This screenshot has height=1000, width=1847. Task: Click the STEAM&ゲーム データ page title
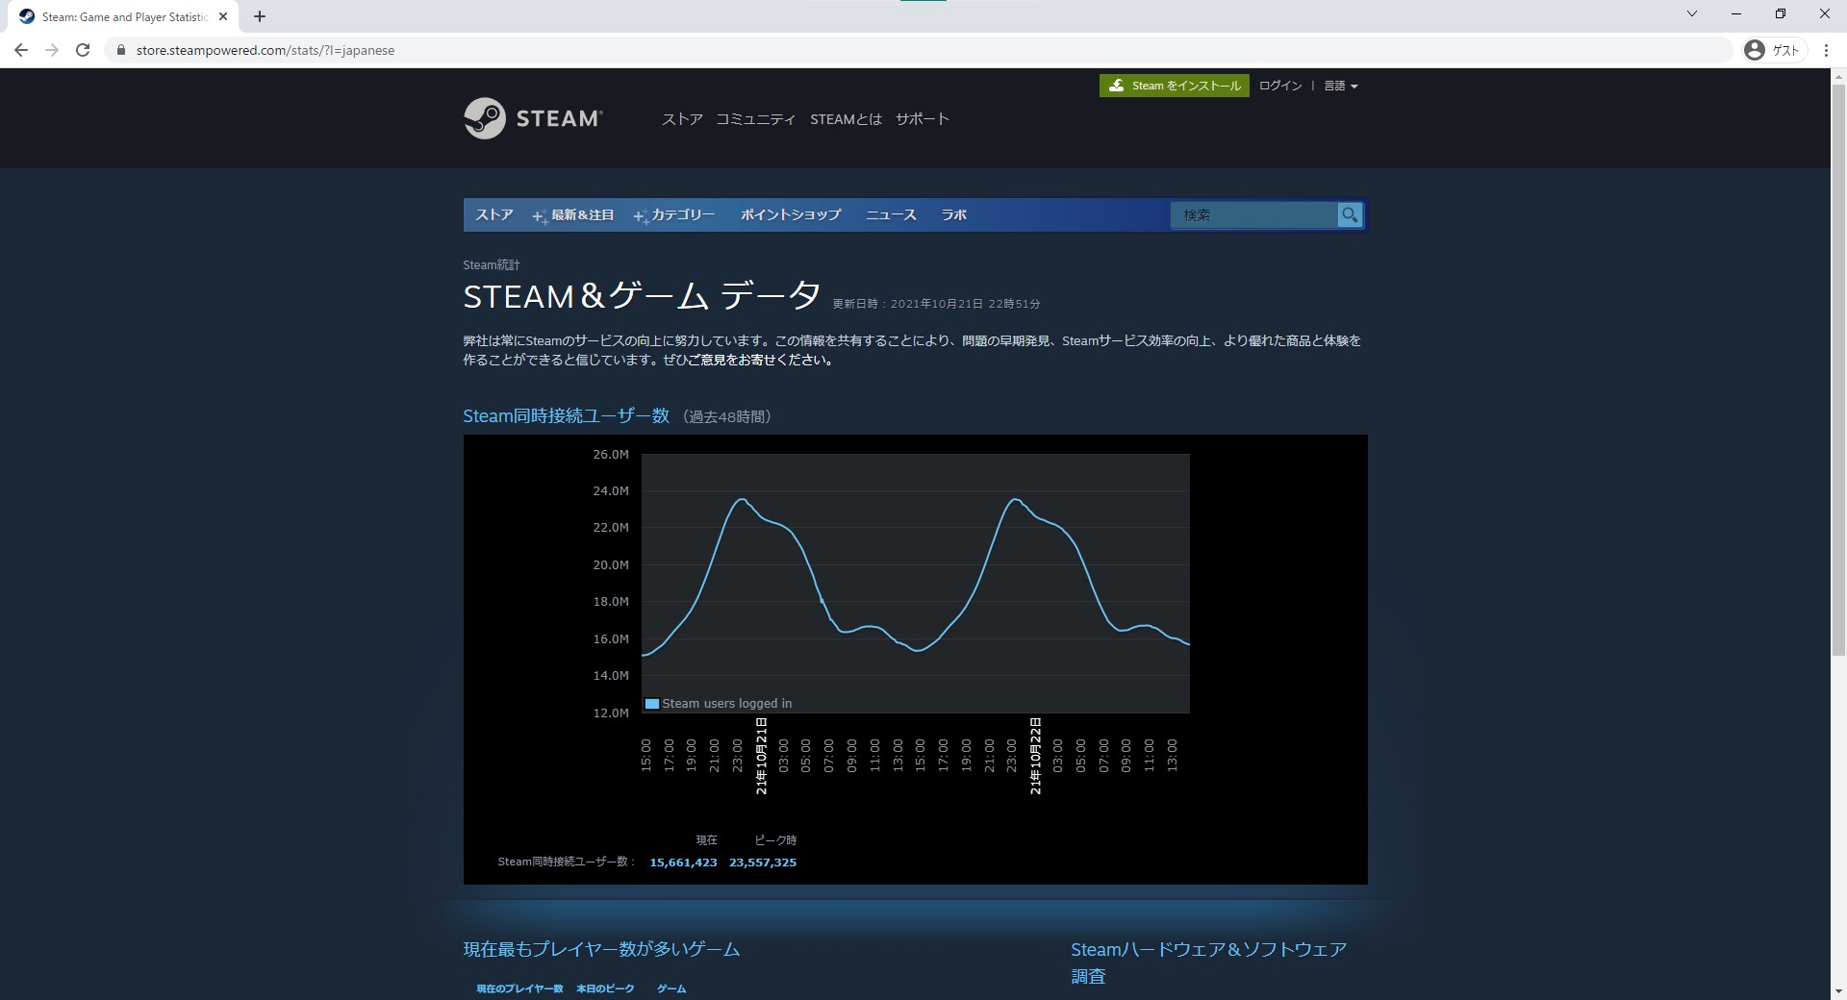click(642, 296)
